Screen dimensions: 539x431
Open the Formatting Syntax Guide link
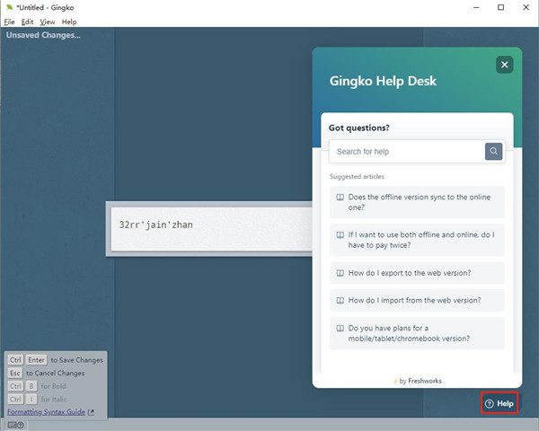click(x=46, y=412)
